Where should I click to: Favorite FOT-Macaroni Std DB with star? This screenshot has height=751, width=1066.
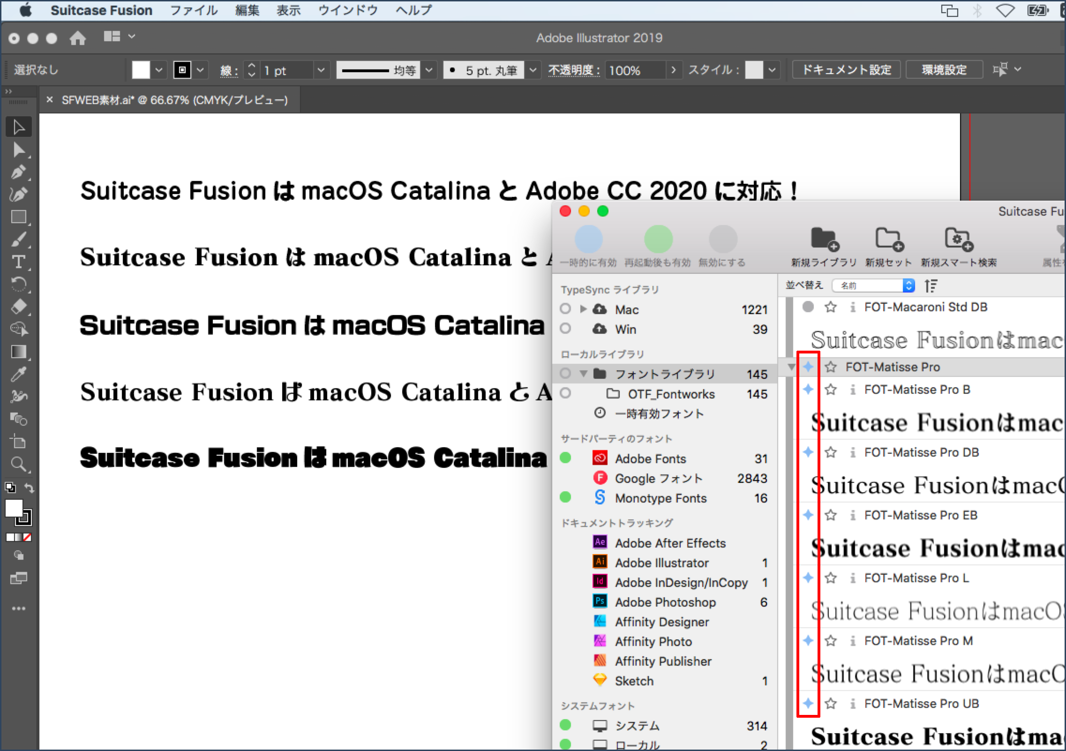coord(831,307)
